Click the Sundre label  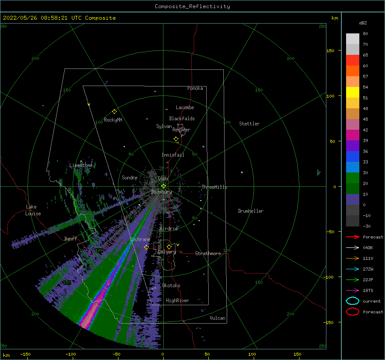(130, 177)
